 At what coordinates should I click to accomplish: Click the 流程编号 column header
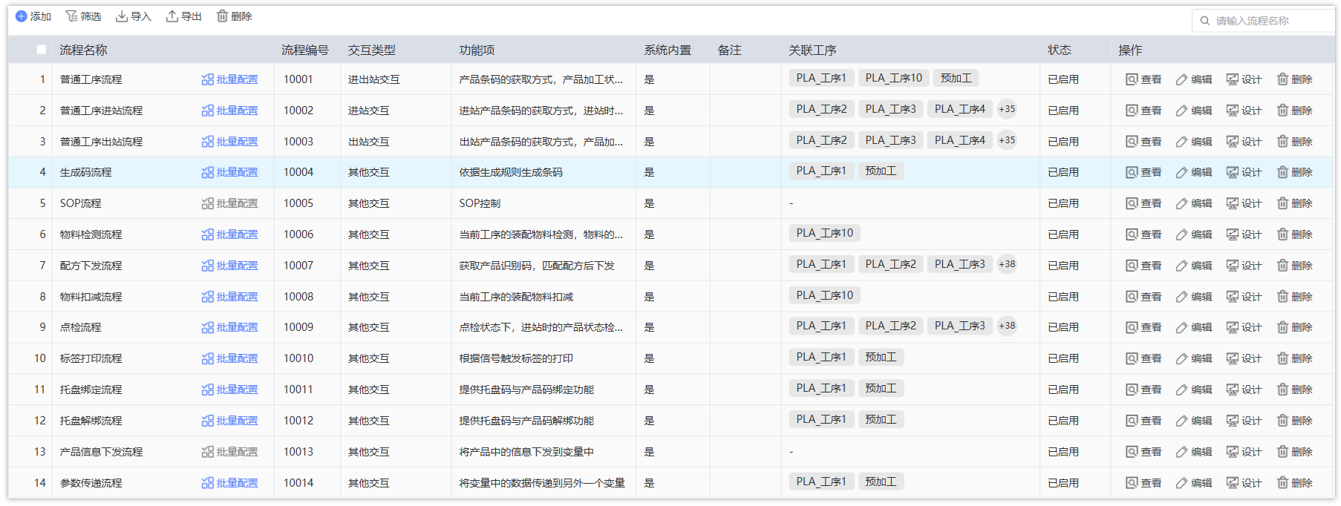tap(304, 50)
